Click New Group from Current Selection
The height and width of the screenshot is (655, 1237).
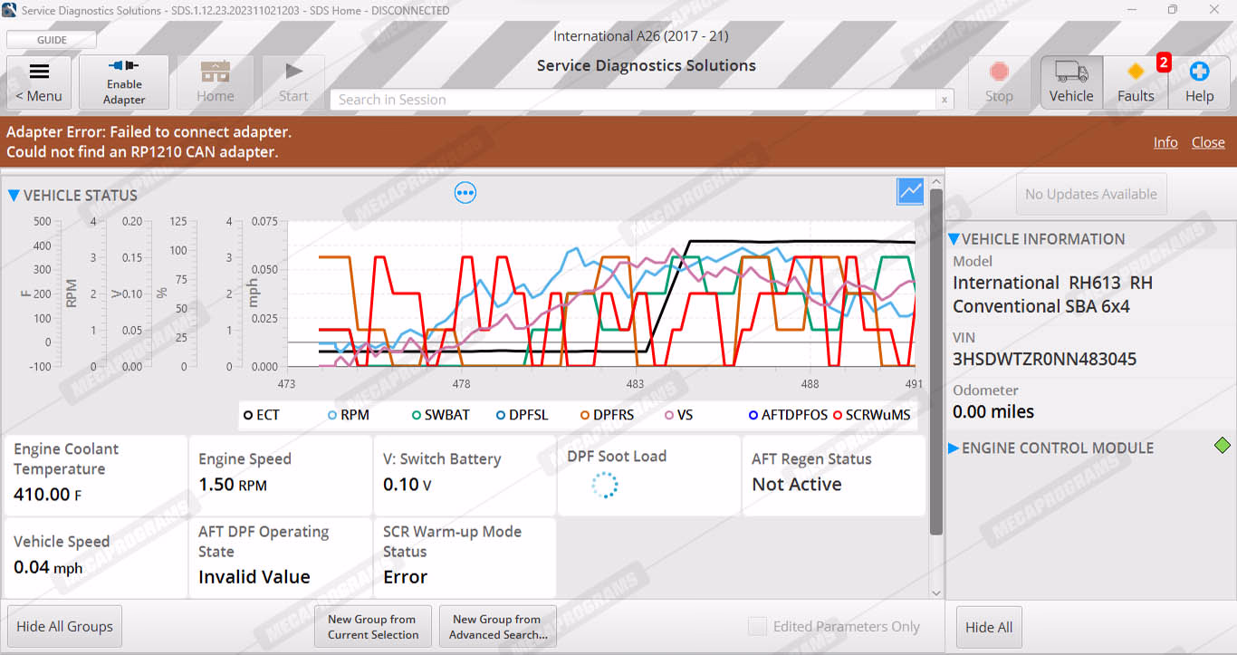coord(373,626)
